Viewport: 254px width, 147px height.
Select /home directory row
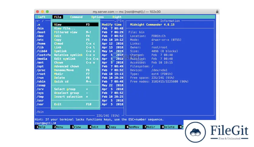(41, 43)
